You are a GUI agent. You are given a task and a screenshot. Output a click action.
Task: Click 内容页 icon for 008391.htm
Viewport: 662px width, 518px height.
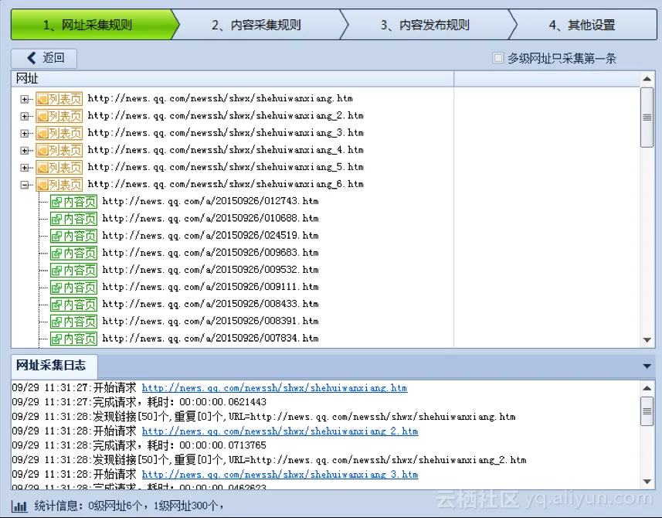pyautogui.click(x=74, y=322)
